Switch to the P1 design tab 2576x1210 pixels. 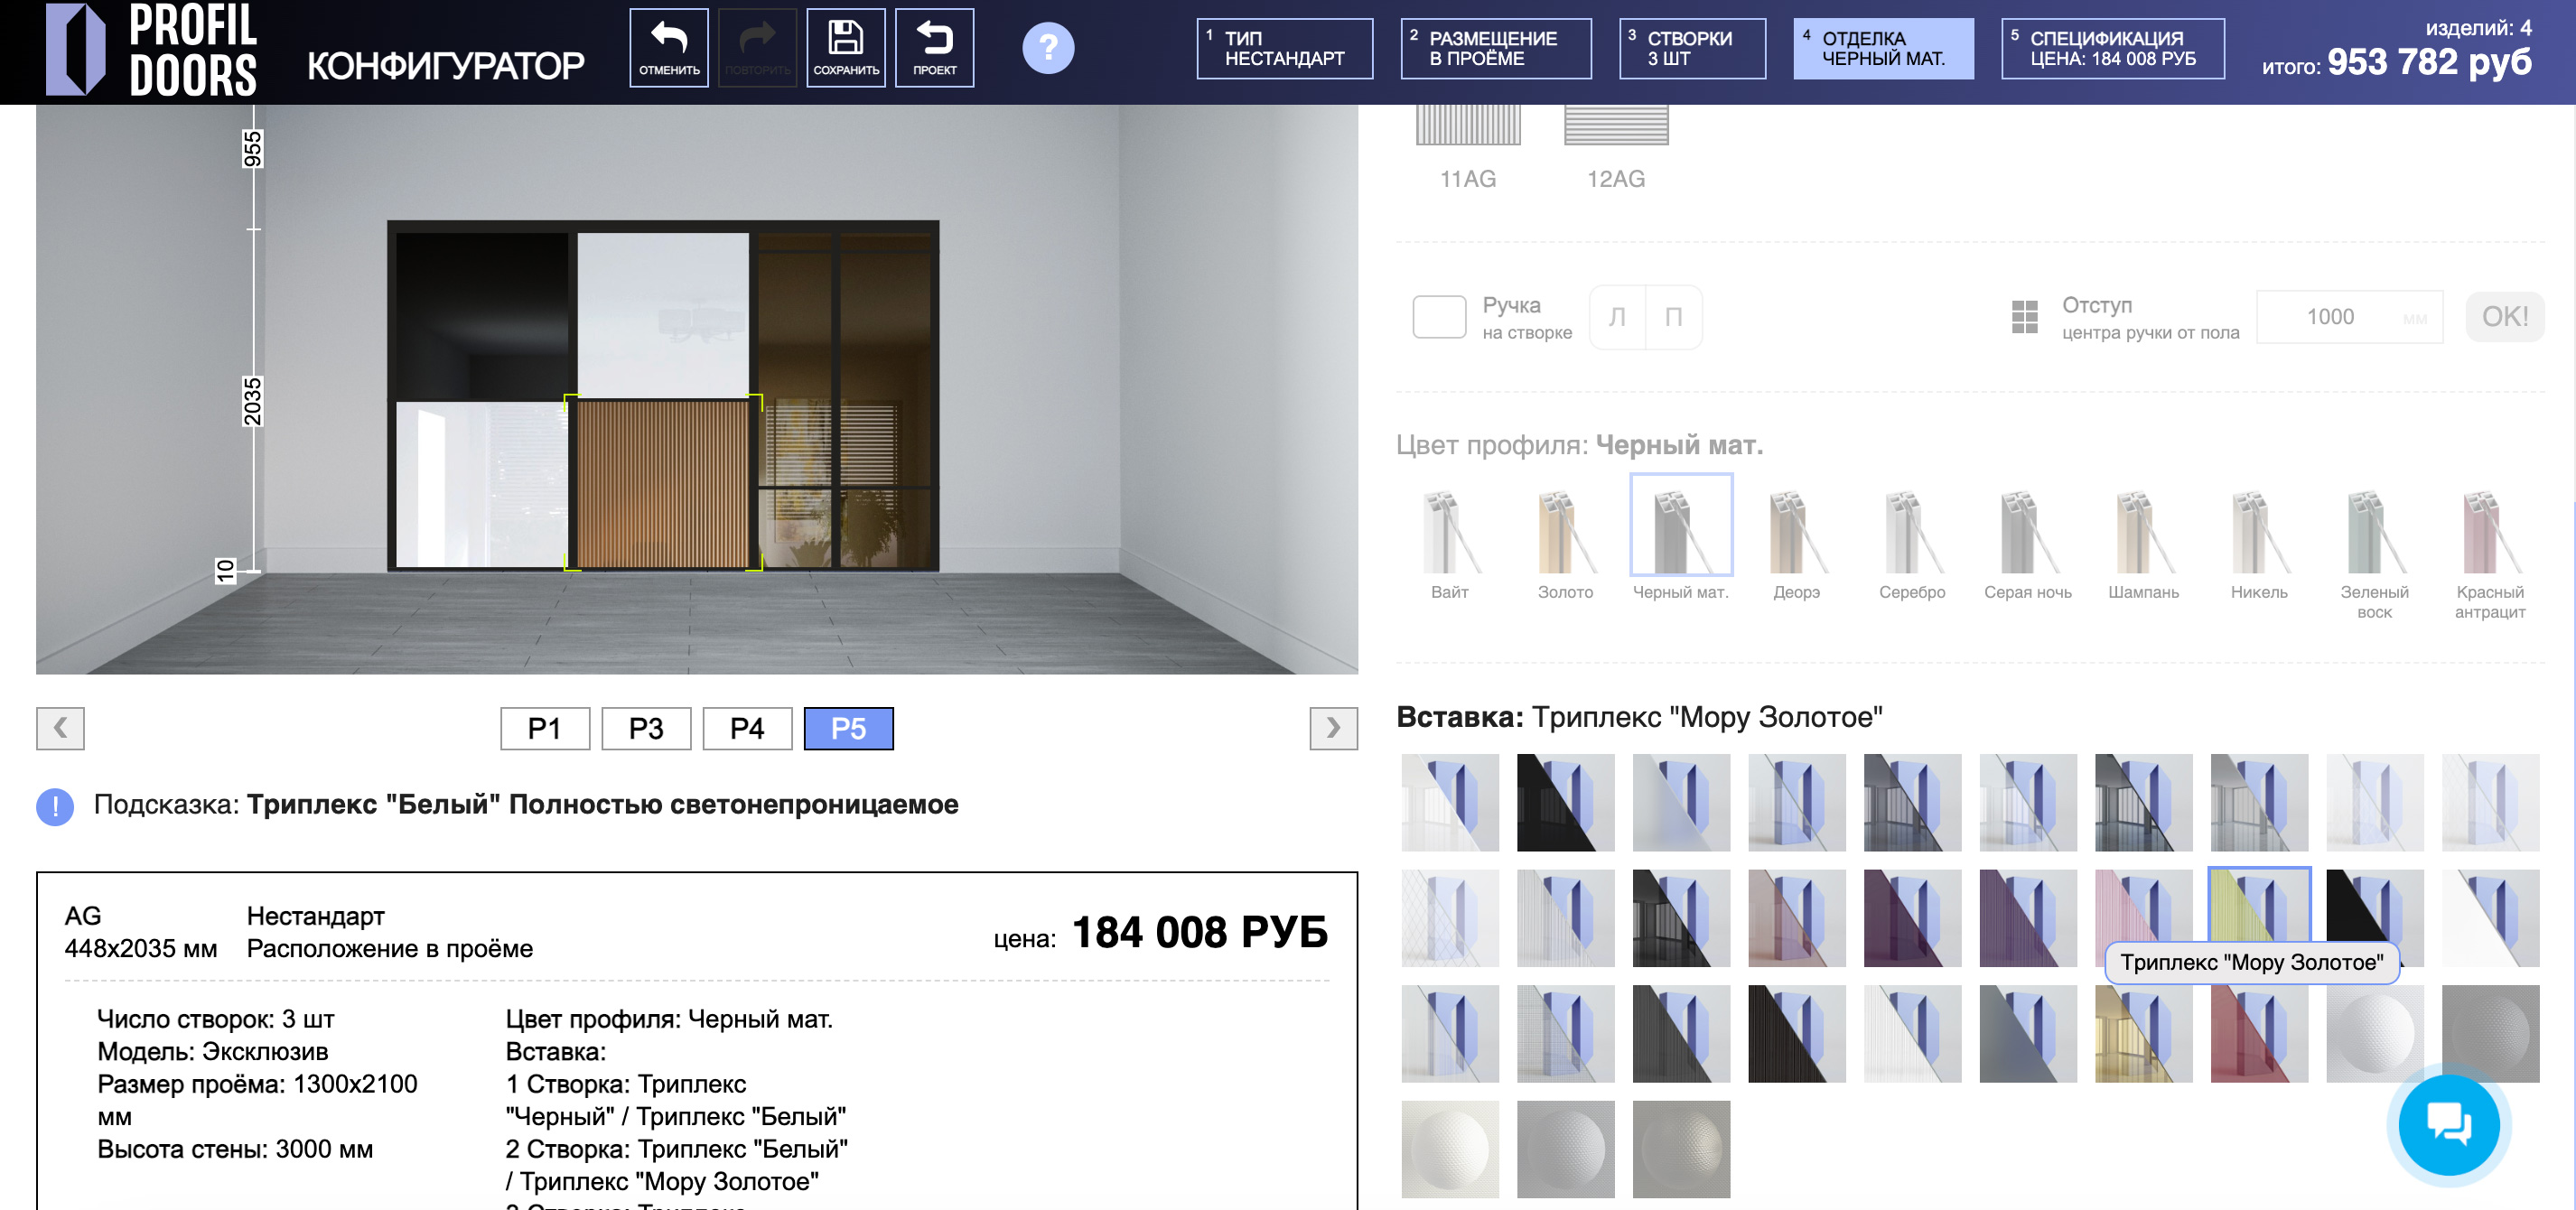[x=545, y=728]
